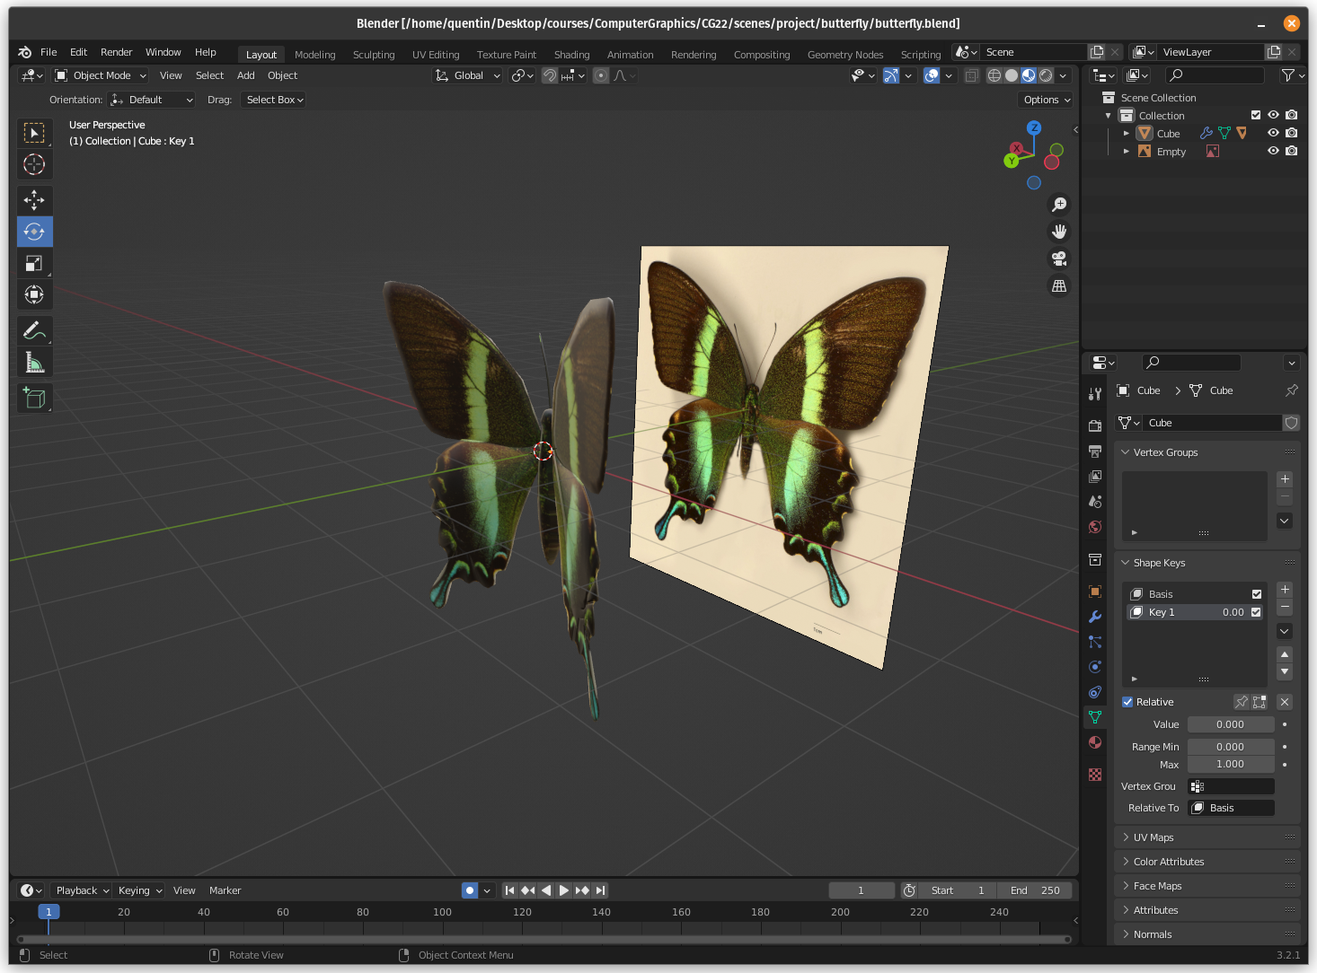Screen dimensions: 1317x973
Task: Hide the Cube object in outliner
Action: [x=1273, y=133]
